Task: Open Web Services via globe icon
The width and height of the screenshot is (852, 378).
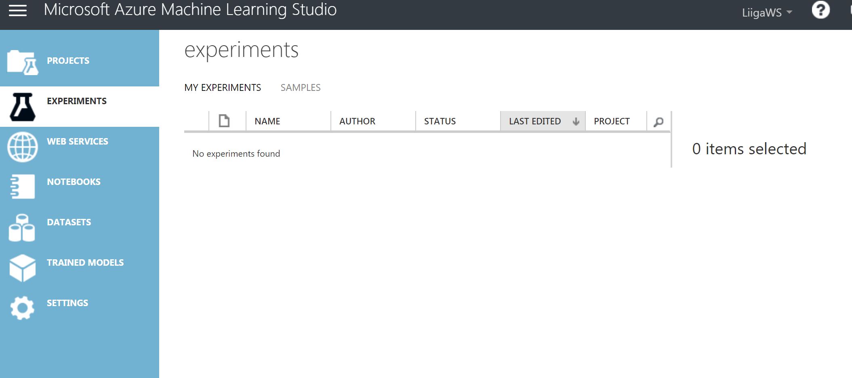Action: coord(22,147)
